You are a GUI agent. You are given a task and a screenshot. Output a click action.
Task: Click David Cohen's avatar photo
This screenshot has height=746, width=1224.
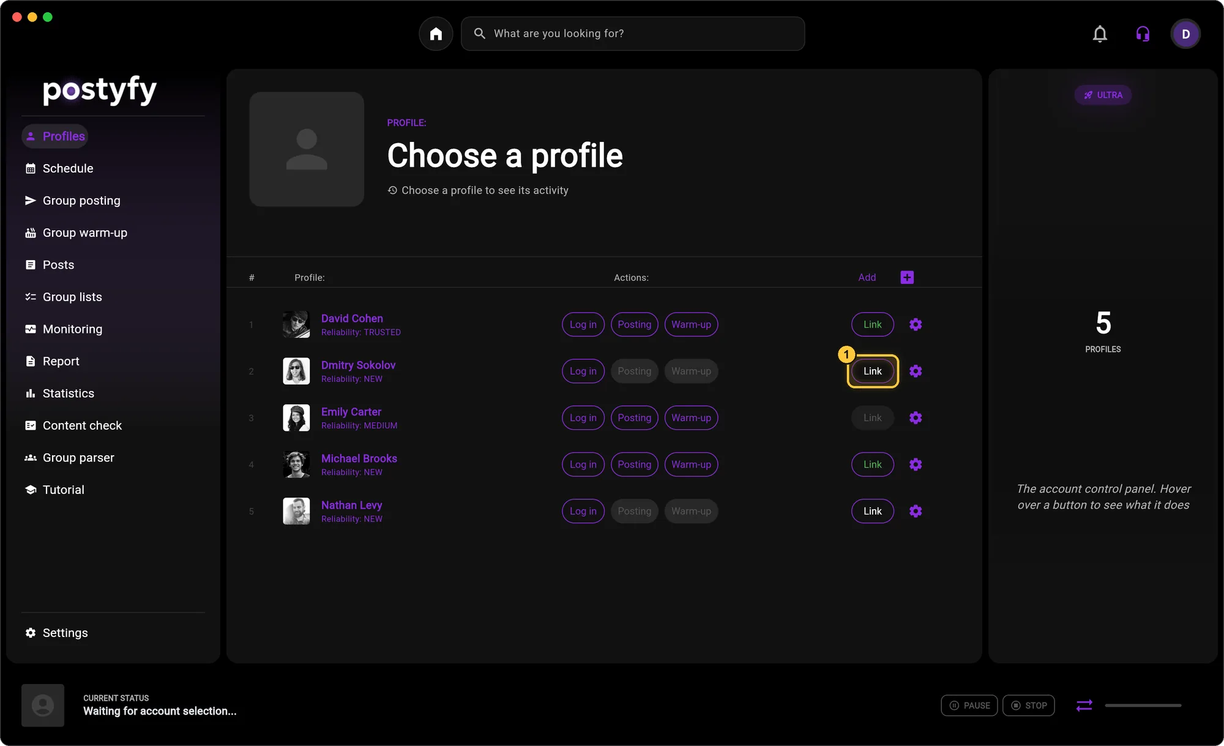click(296, 324)
